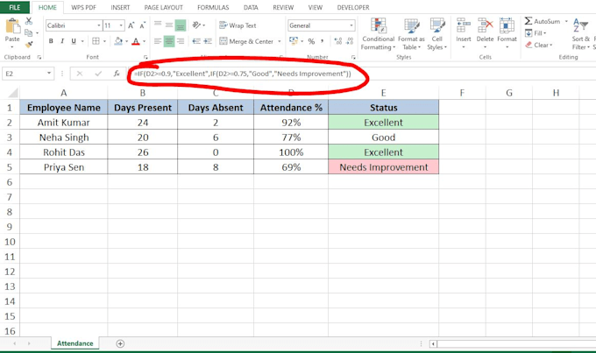Decrease font size with small A
The image size is (596, 353).
tap(143, 25)
